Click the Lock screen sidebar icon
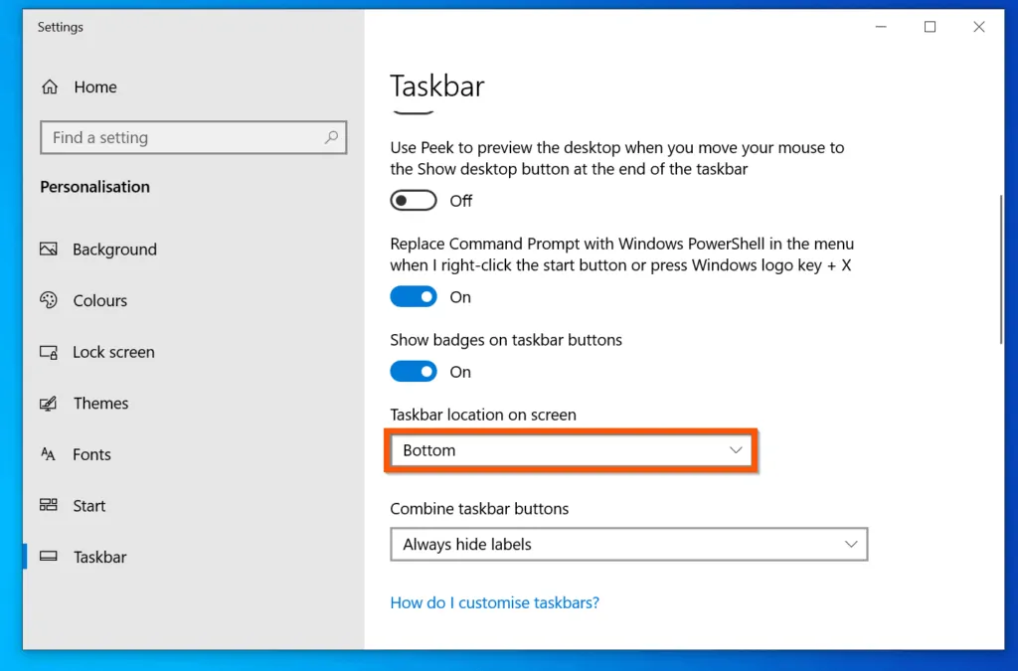Image resolution: width=1018 pixels, height=671 pixels. point(50,352)
